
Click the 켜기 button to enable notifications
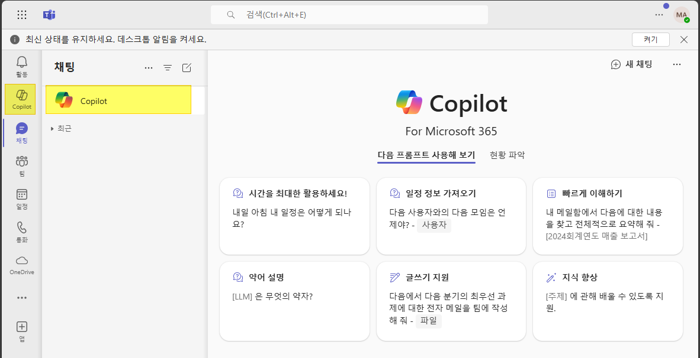click(650, 39)
